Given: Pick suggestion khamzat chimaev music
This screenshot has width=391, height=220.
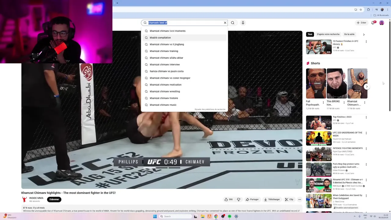Looking at the screenshot, I should tap(185, 105).
